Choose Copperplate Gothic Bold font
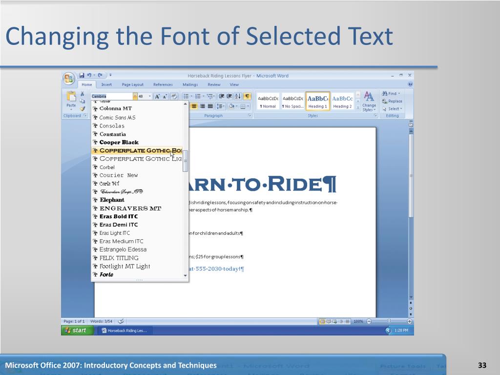 coord(137,150)
